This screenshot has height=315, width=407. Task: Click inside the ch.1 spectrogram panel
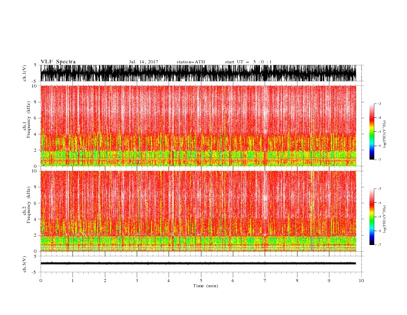click(x=198, y=126)
